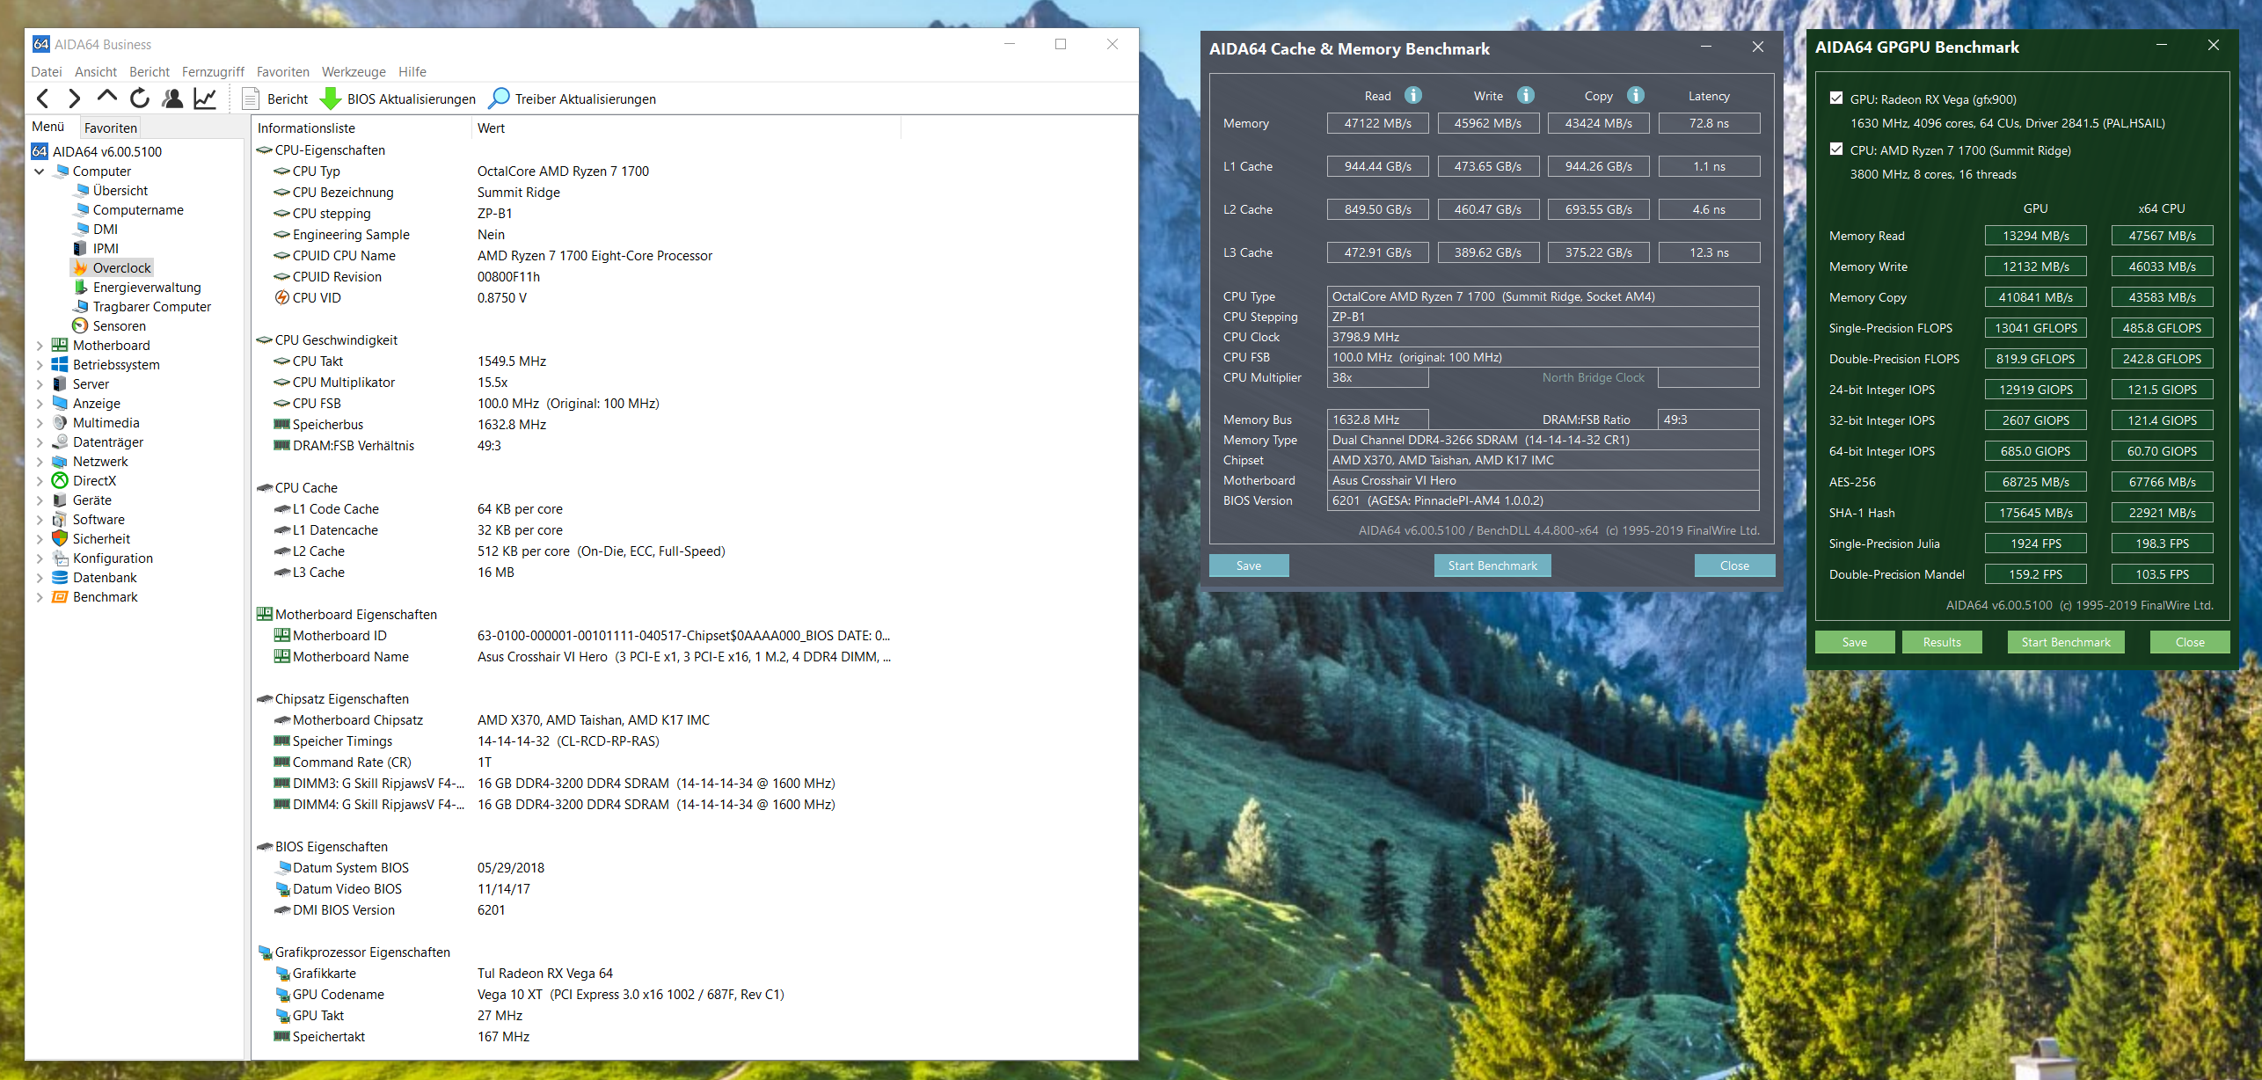Viewport: 2262px width, 1080px height.
Task: Click the green BIOS Aktualisierungen arrow icon
Action: point(331,99)
